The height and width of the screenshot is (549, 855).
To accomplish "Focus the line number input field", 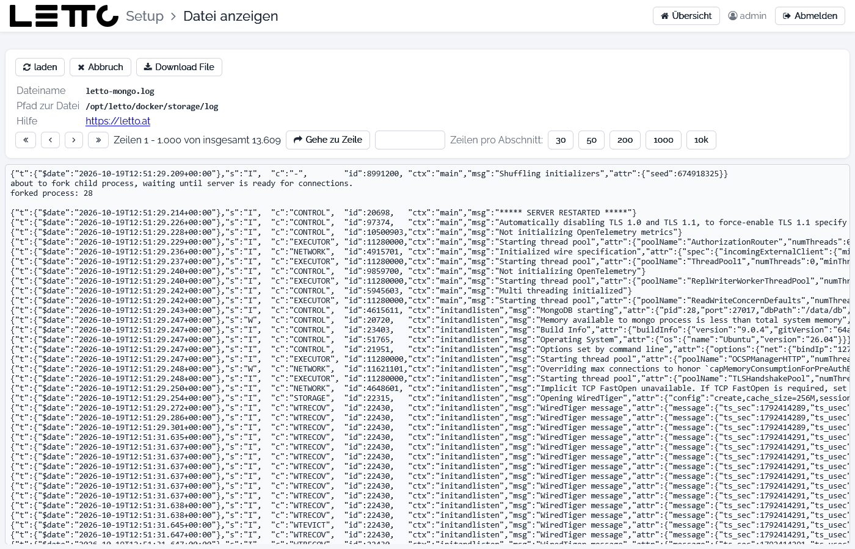I will point(410,140).
